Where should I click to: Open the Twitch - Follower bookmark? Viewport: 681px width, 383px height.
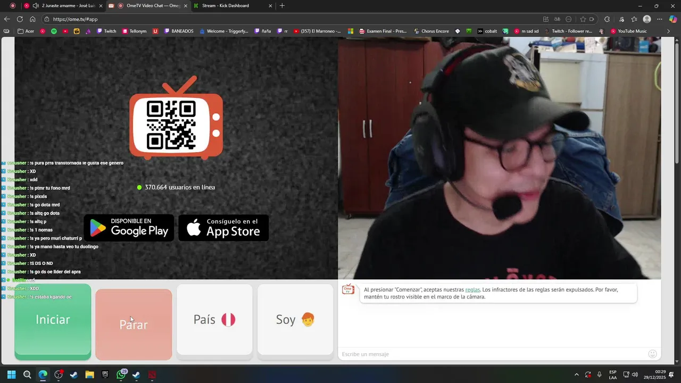568,31
